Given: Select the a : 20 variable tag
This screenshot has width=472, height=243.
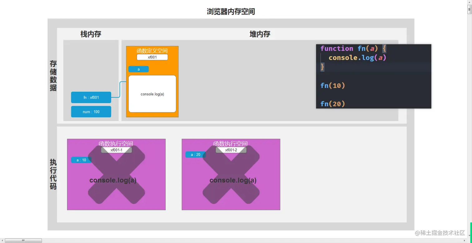Looking at the screenshot, I should (x=196, y=154).
